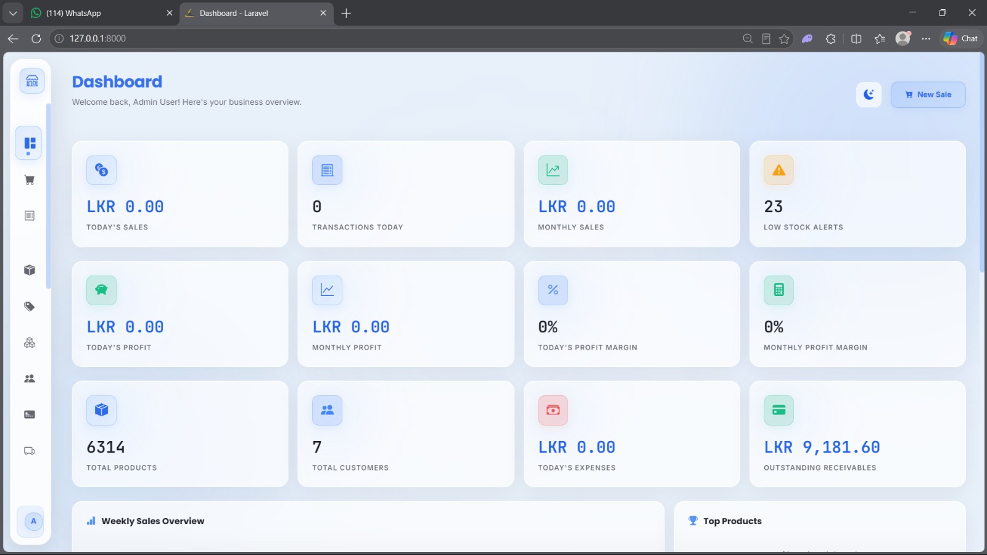Toggle dark mode with the moon button
The image size is (987, 555).
tap(869, 94)
